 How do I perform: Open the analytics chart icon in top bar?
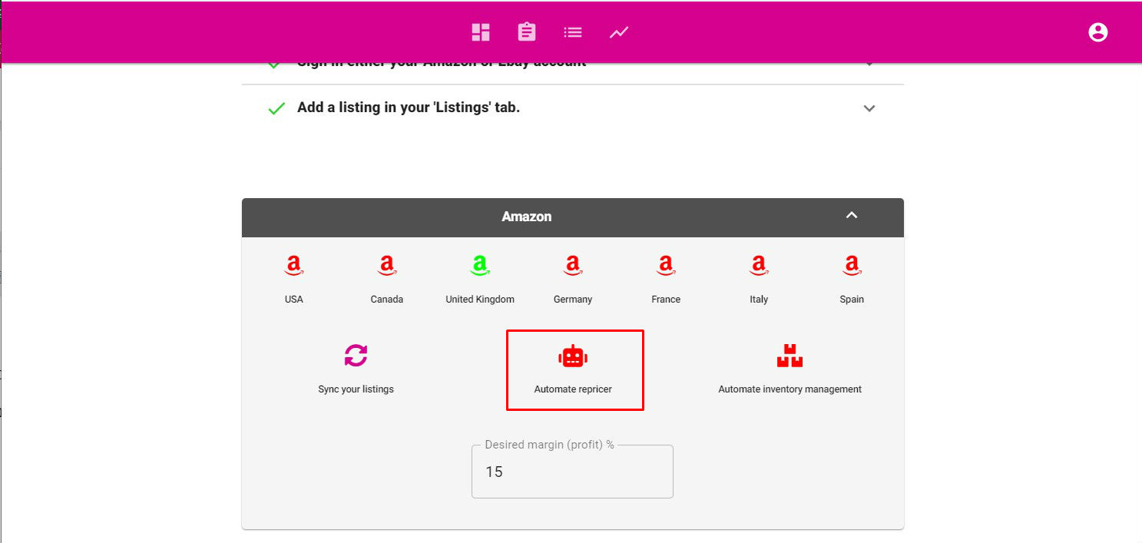[619, 32]
